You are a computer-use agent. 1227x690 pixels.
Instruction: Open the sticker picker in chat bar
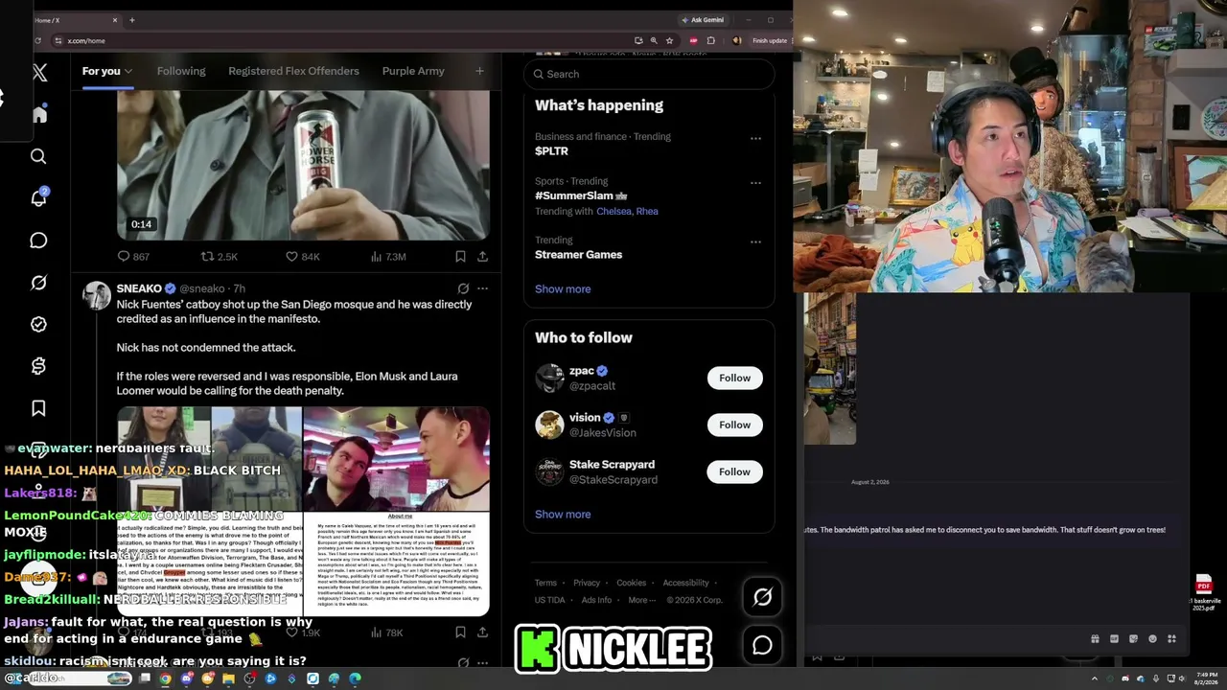(1133, 639)
